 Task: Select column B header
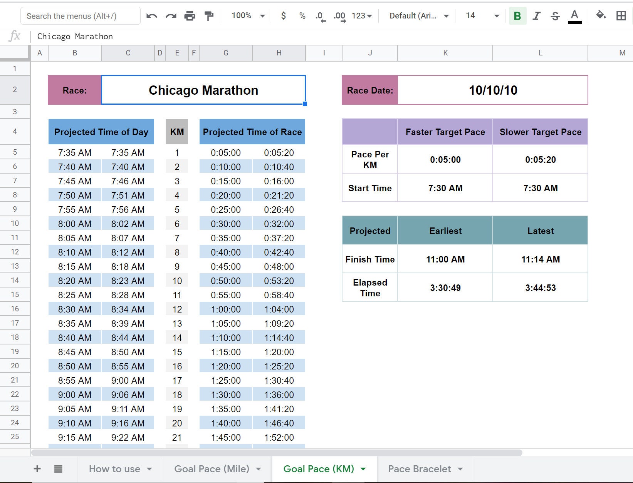coord(75,53)
